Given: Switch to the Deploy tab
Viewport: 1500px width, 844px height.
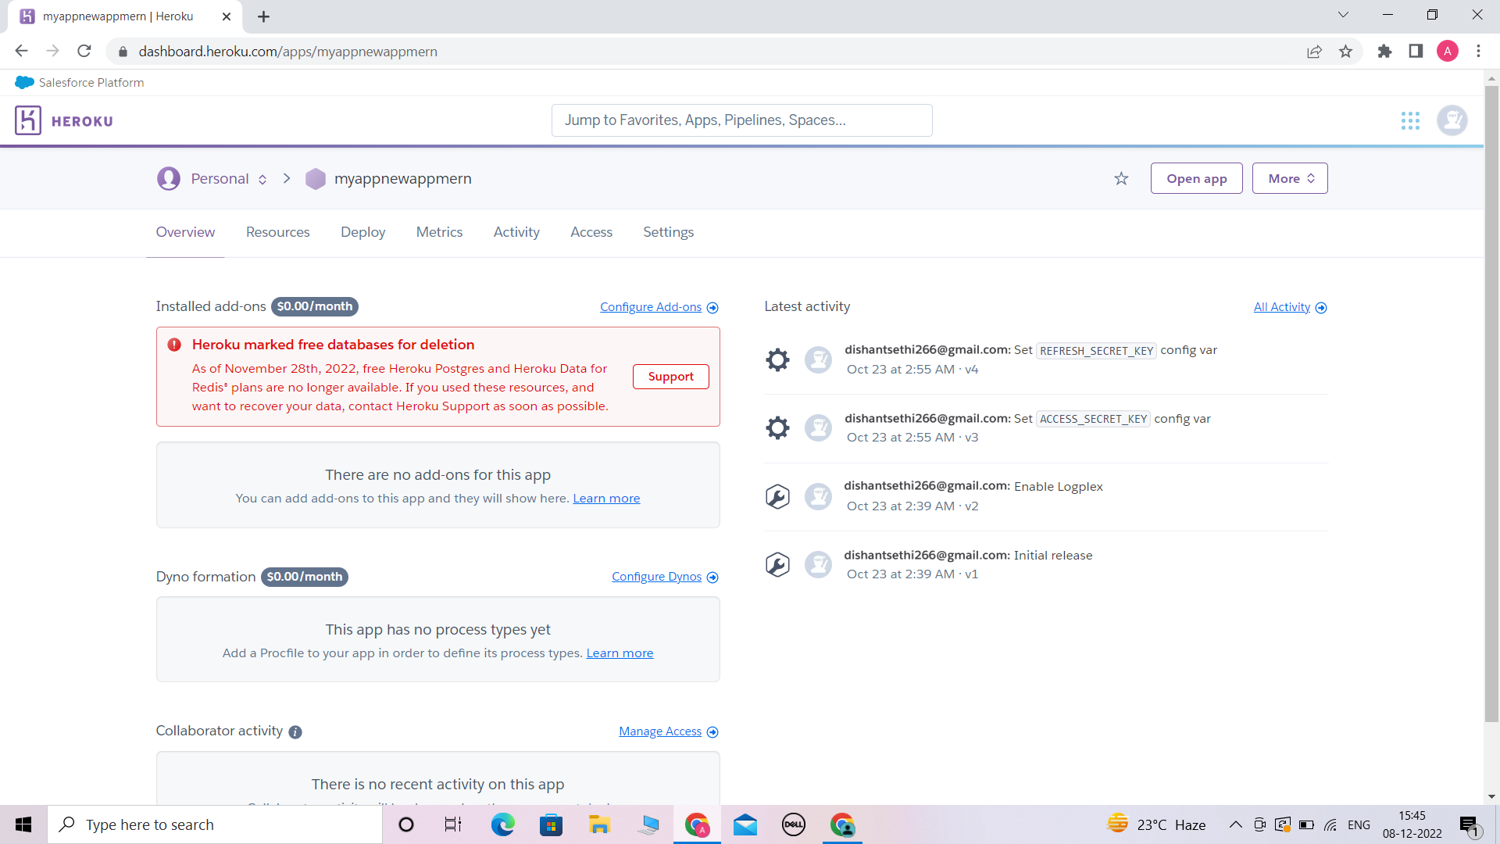Looking at the screenshot, I should pyautogui.click(x=362, y=232).
